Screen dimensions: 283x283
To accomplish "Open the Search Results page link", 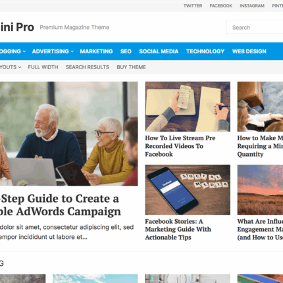I will (88, 67).
